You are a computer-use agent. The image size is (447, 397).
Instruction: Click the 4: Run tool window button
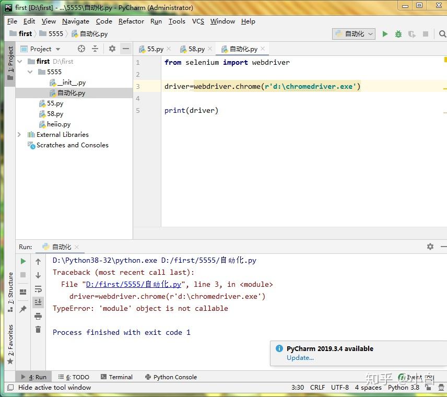tap(33, 377)
